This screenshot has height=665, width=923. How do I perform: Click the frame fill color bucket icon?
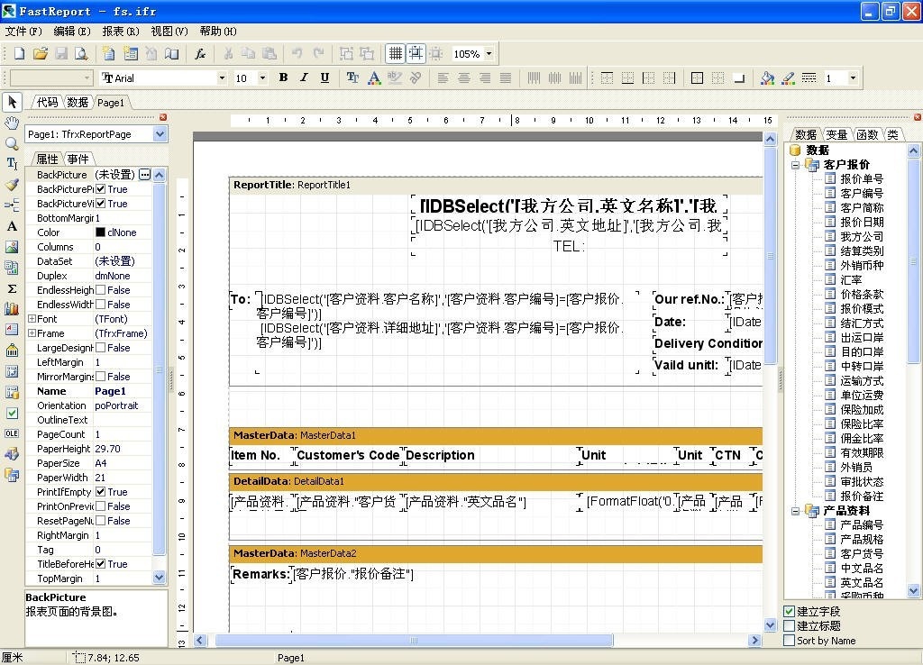coord(767,77)
